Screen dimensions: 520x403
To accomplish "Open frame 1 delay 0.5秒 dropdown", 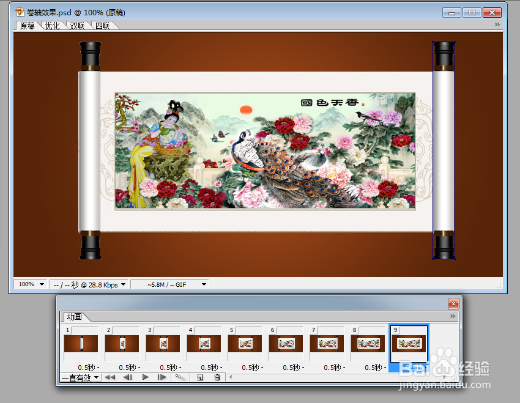I will point(89,368).
